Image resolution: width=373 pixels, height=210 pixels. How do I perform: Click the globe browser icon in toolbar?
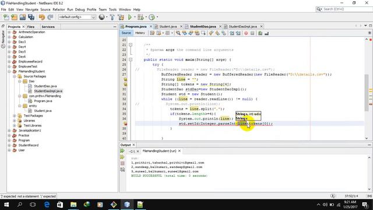click(x=101, y=17)
